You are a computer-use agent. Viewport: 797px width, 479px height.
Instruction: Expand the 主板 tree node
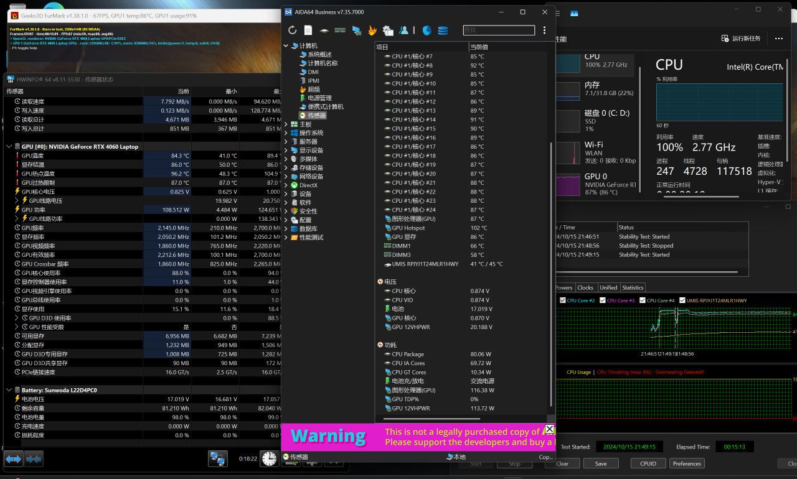[x=286, y=124]
